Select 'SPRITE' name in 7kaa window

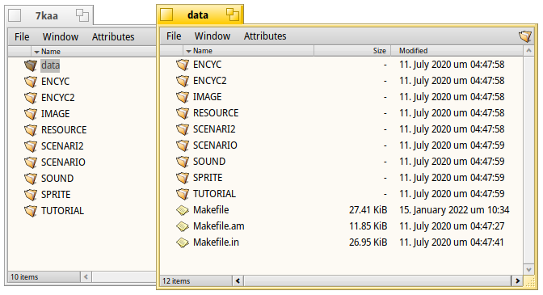56,195
